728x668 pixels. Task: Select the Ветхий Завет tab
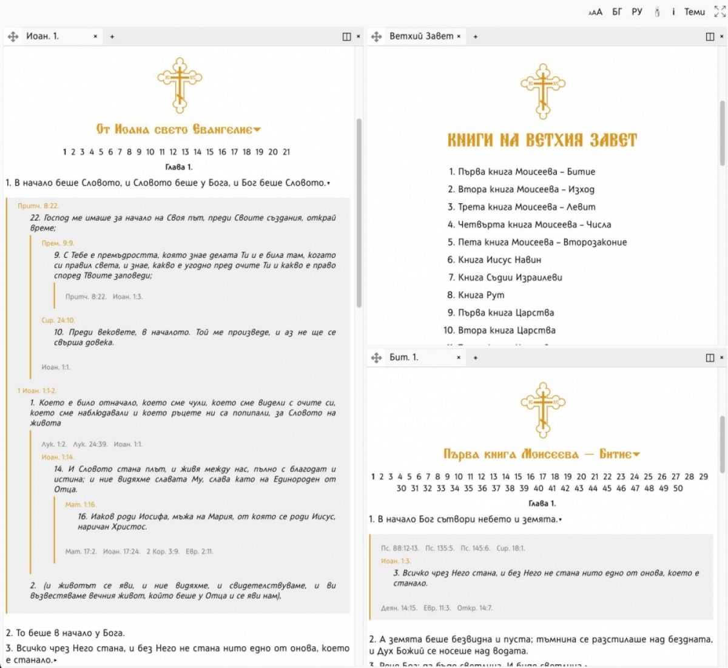(421, 36)
